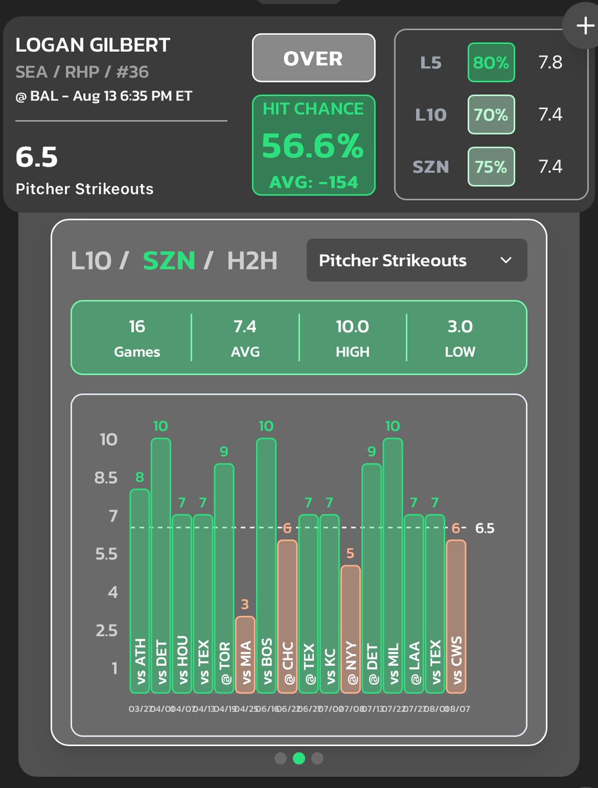
Task: Tap the HIT CHANCE 56.6% box
Action: tap(314, 145)
